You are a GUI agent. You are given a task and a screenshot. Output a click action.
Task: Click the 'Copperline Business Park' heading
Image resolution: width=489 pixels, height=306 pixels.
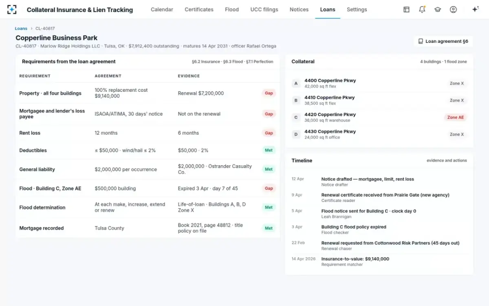tap(57, 38)
